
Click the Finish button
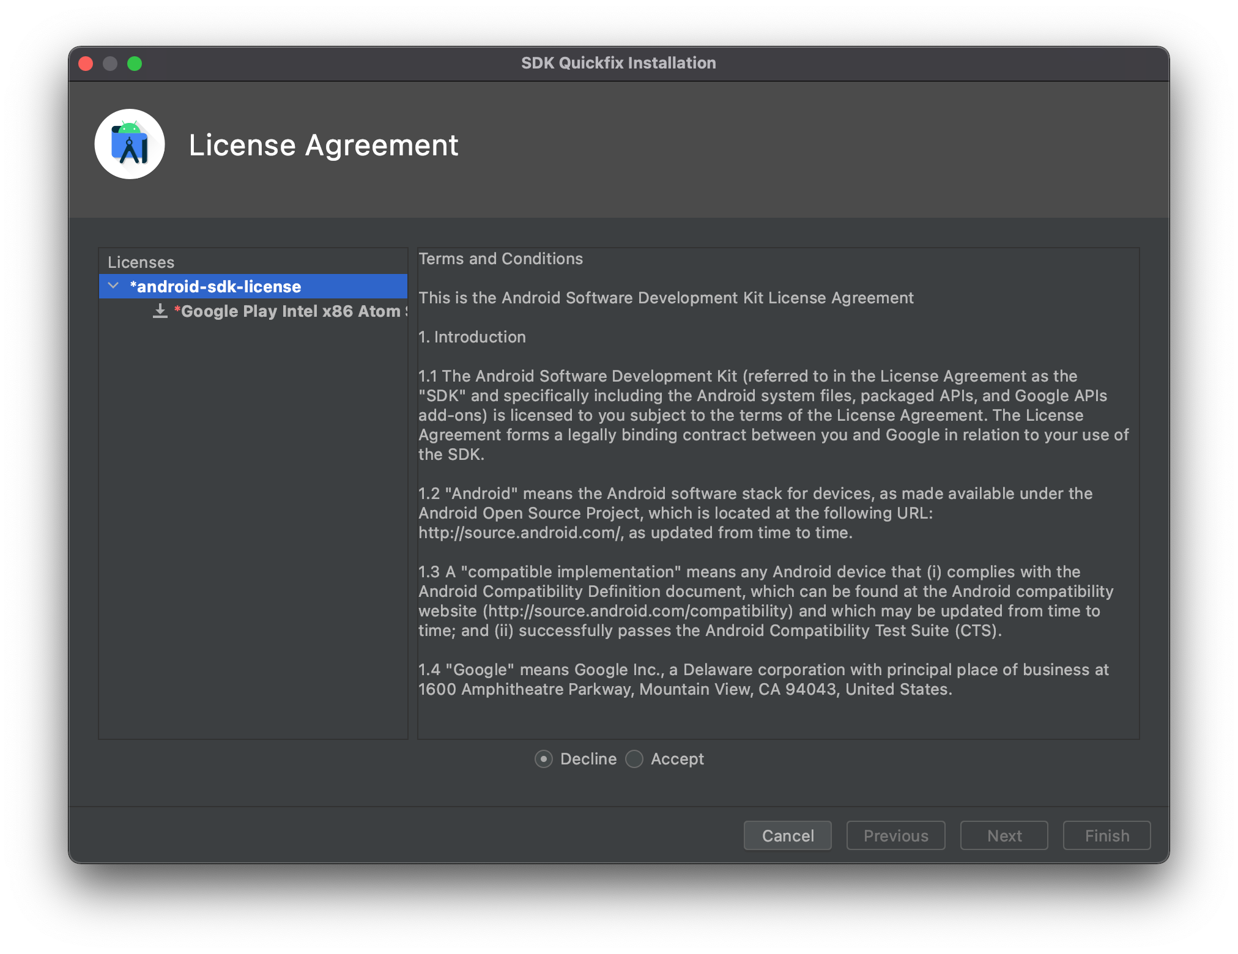click(x=1107, y=835)
